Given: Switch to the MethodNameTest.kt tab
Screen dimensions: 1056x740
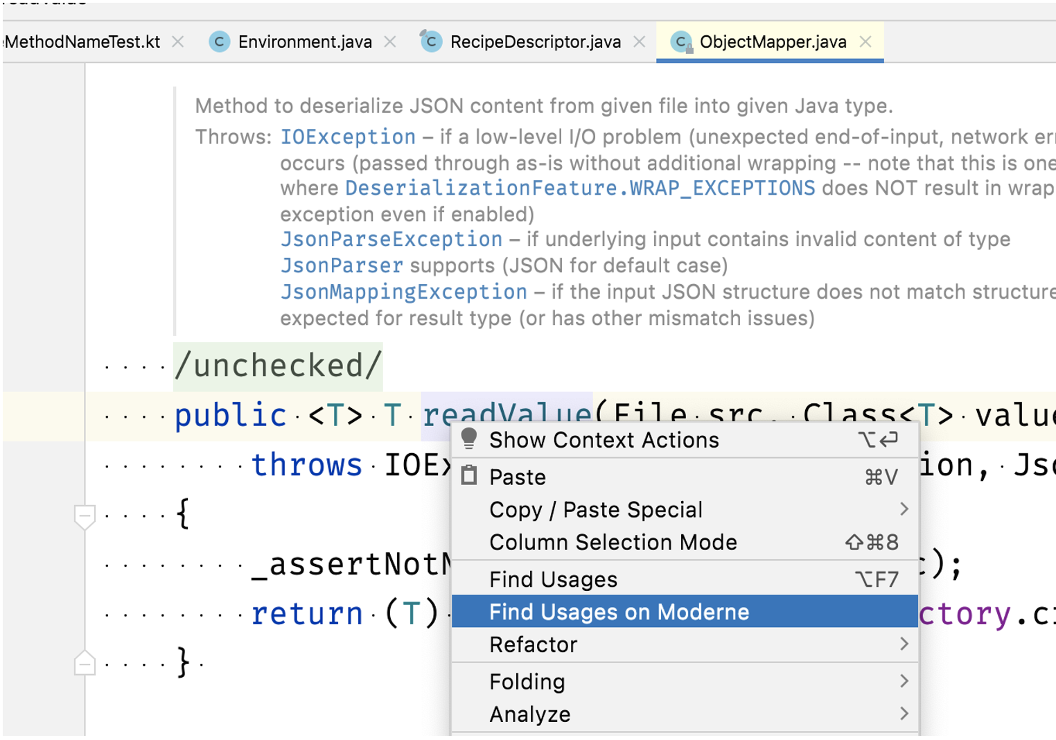Looking at the screenshot, I should pyautogui.click(x=82, y=42).
